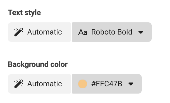Enable Automatic background color
This screenshot has width=170, height=103.
tap(39, 84)
